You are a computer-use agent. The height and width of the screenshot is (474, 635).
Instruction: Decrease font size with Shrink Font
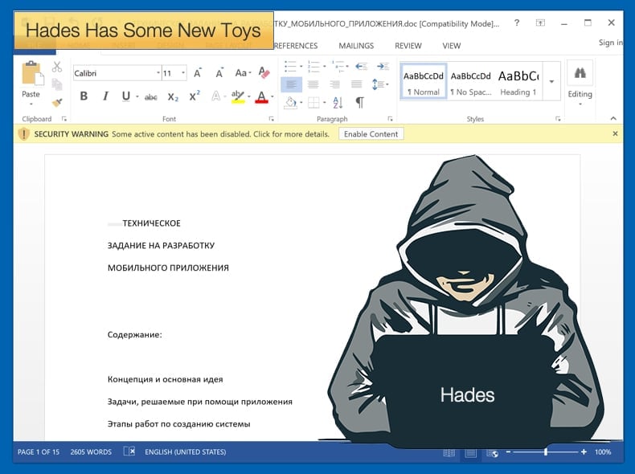(219, 73)
